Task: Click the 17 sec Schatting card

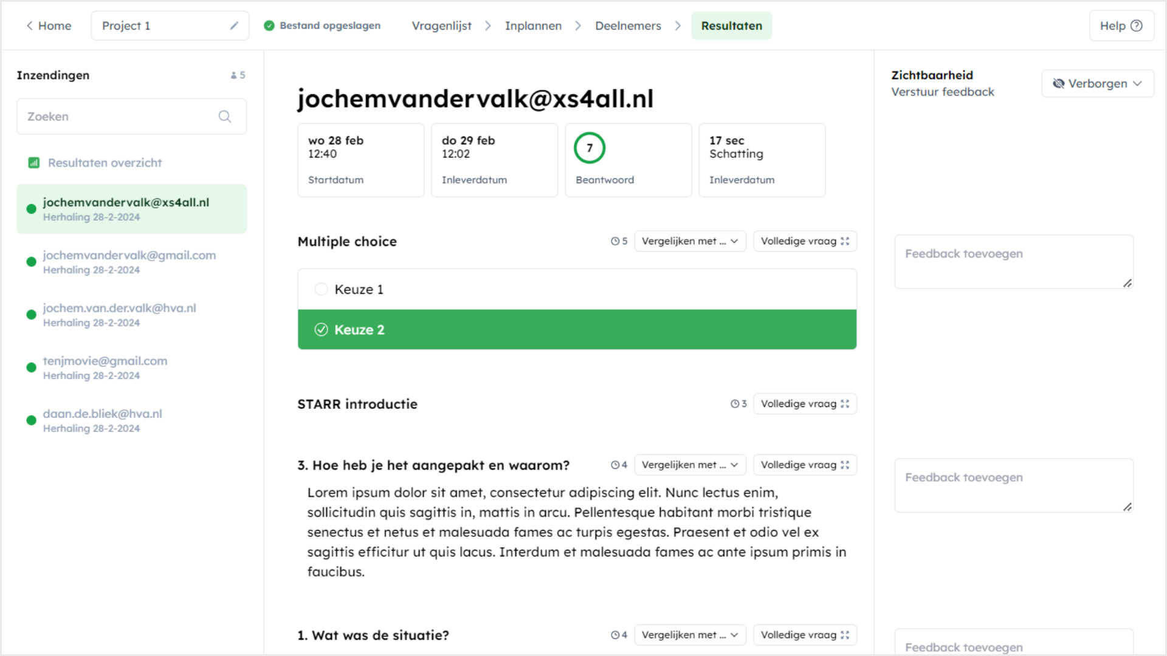Action: pyautogui.click(x=762, y=160)
